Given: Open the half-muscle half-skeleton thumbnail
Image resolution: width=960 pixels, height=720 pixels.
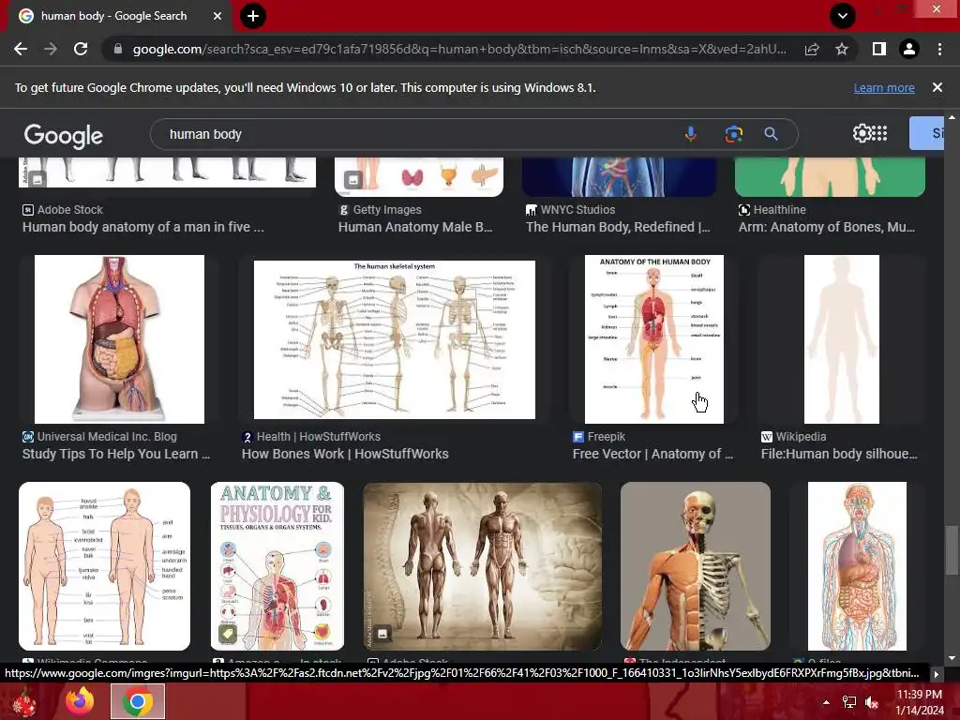Looking at the screenshot, I should click(x=696, y=566).
